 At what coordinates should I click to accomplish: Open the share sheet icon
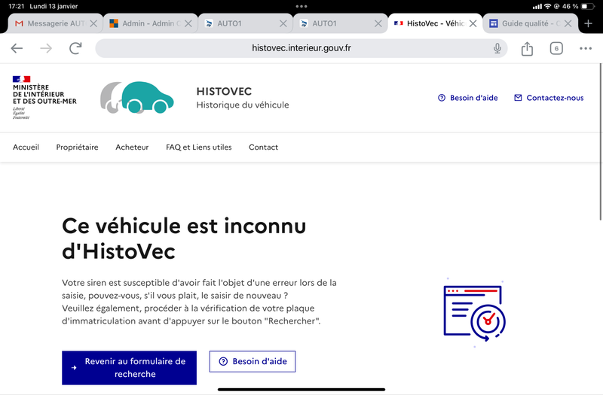(x=527, y=48)
